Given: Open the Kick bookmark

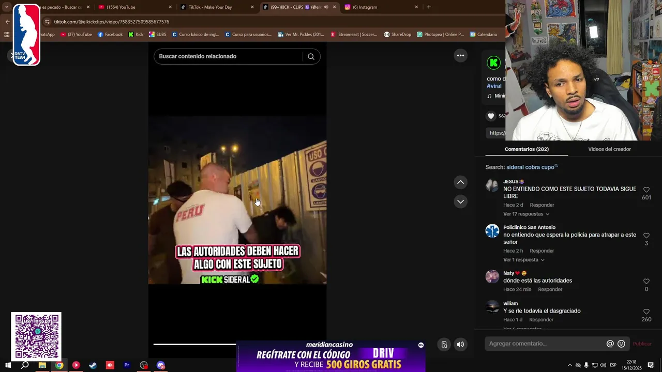Looking at the screenshot, I should pyautogui.click(x=136, y=35).
